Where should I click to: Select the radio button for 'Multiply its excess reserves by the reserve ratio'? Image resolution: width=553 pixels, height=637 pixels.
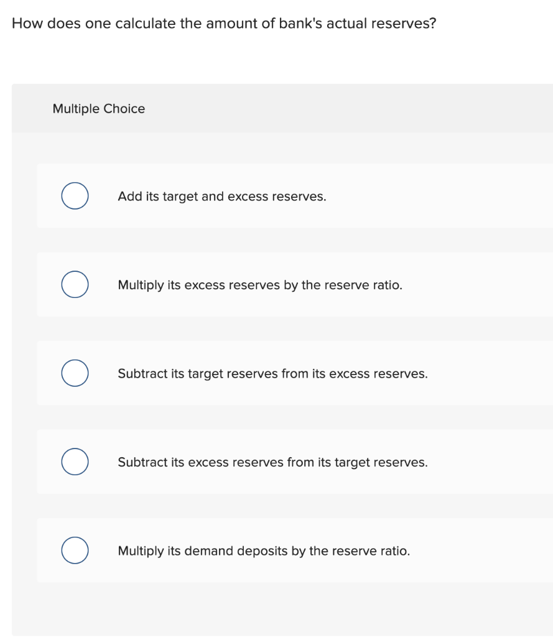point(75,284)
